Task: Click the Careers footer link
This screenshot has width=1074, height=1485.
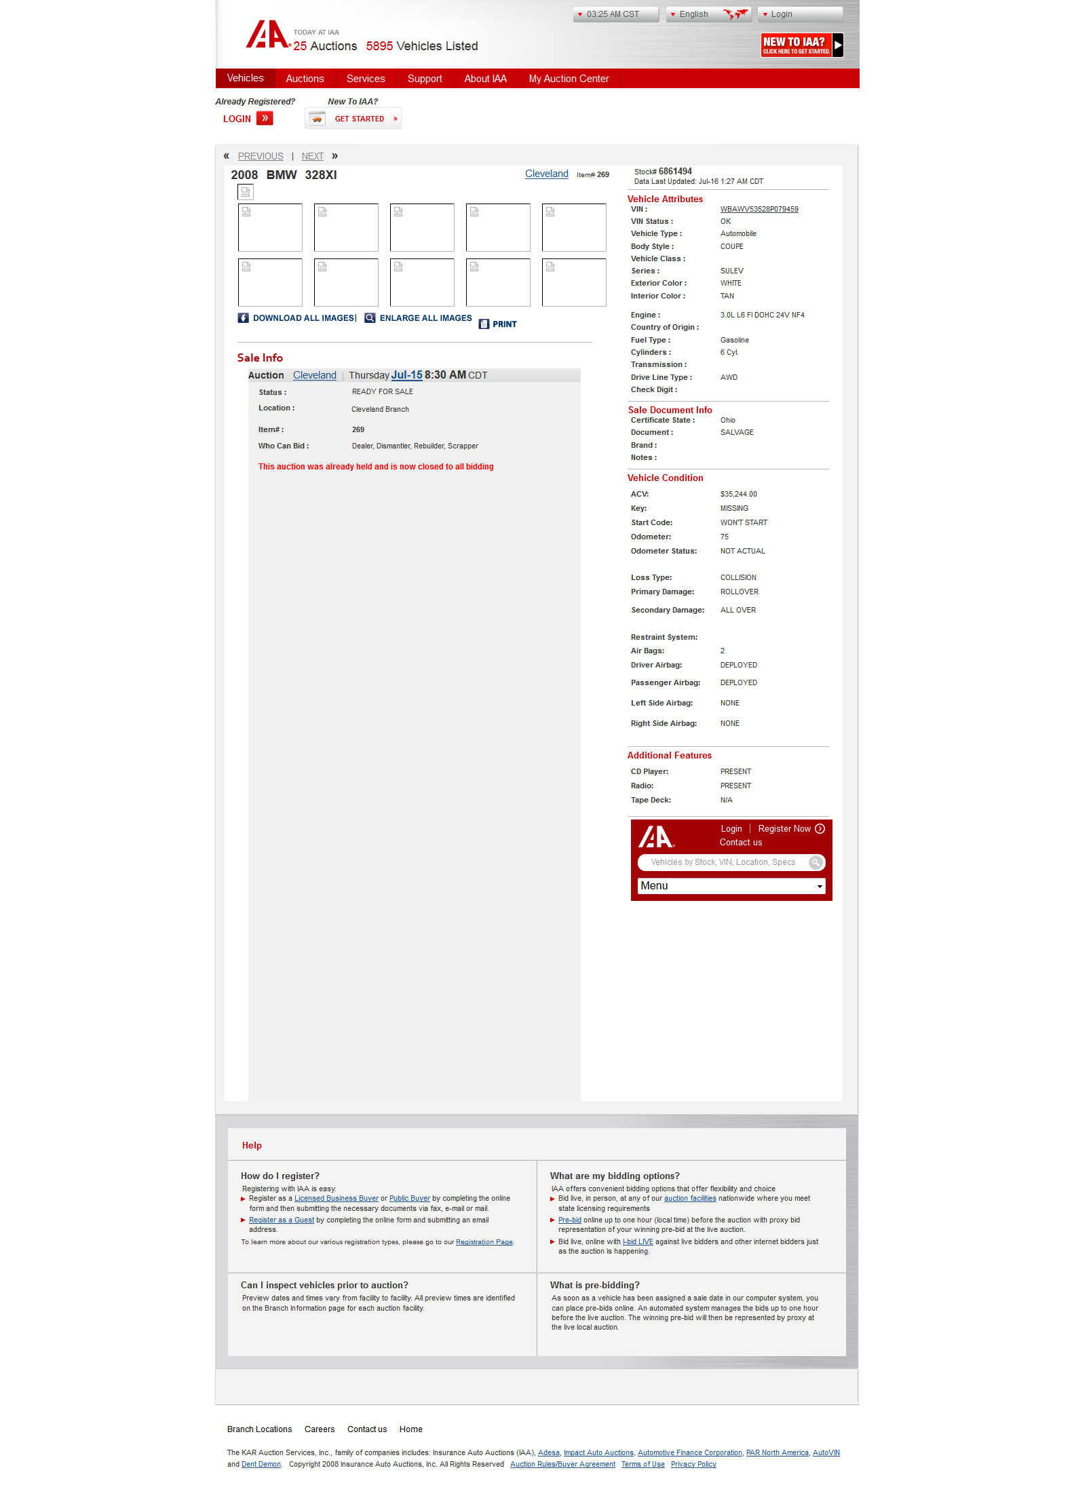Action: [320, 1429]
